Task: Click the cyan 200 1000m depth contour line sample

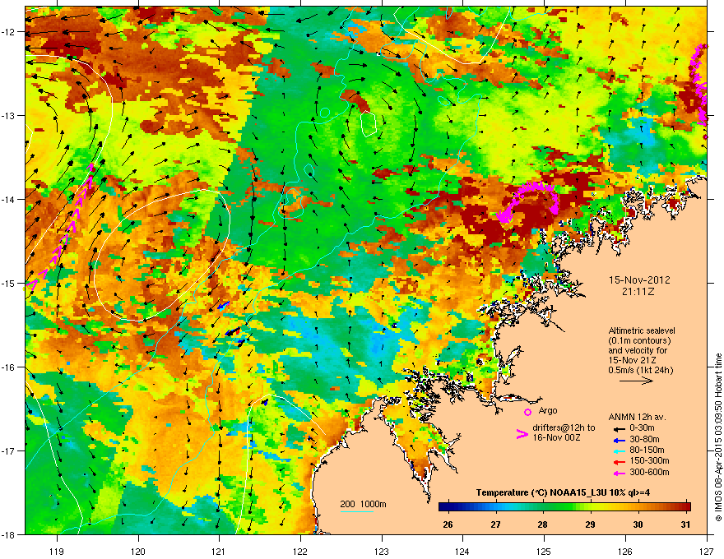Action: 357,511
